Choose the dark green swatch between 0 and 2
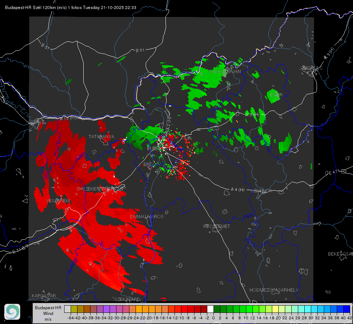 pyautogui.click(x=217, y=309)
